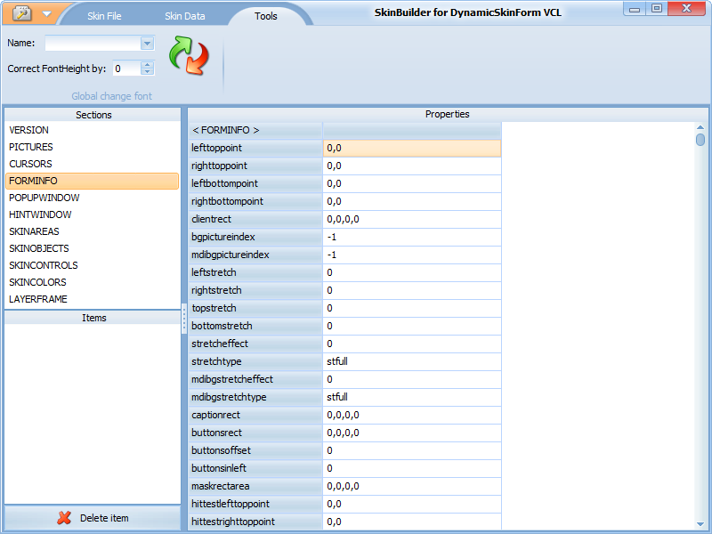The height and width of the screenshot is (534, 712).
Task: Close the SkinBuilder window
Action: tap(686, 9)
